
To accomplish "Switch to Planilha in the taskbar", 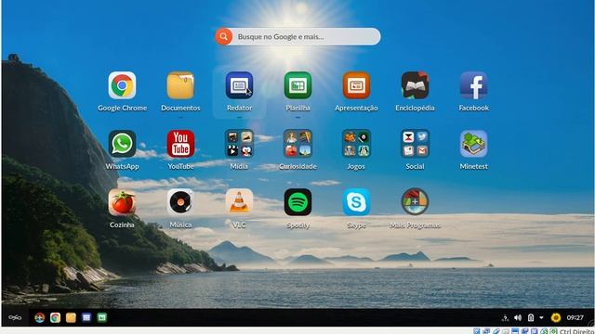I will click(102, 317).
